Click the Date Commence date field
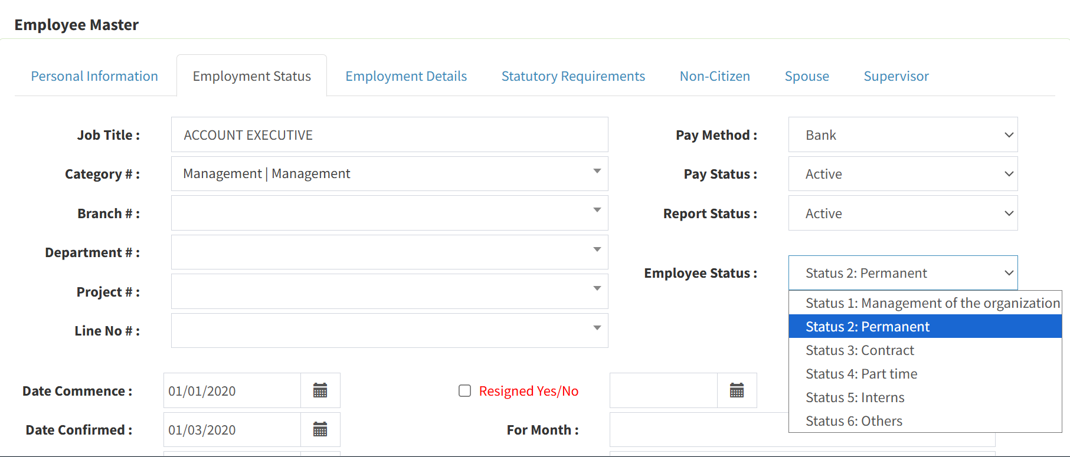This screenshot has width=1070, height=457. point(232,390)
